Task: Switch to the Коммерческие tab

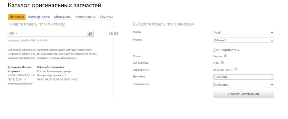Action: pyautogui.click(x=39, y=17)
